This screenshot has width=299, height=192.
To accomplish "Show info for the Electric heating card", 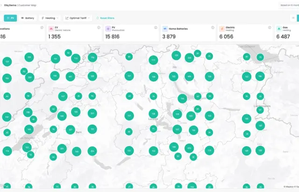I will pos(270,28).
